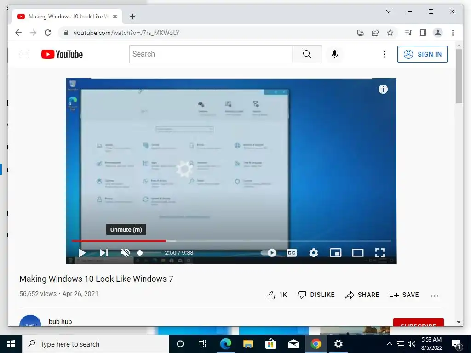Enable theater mode
Screen dimensions: 471x353
tap(358, 253)
